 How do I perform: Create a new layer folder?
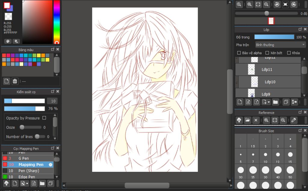(x=275, y=102)
